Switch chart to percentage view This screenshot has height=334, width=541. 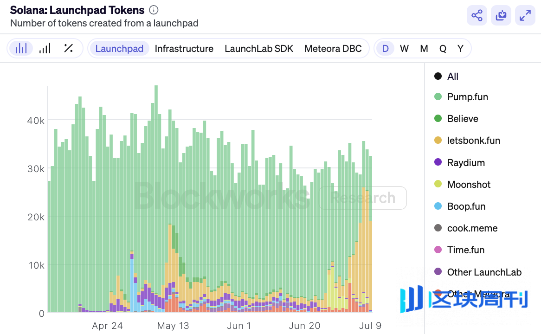click(x=68, y=48)
